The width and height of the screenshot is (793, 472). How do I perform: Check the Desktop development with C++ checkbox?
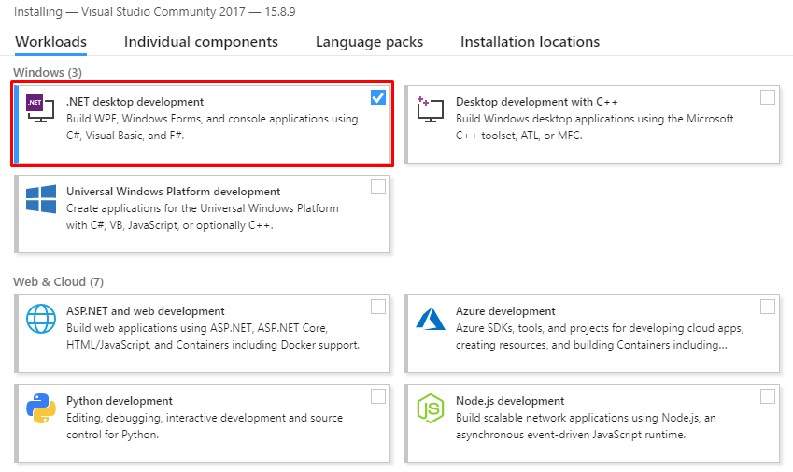(767, 97)
